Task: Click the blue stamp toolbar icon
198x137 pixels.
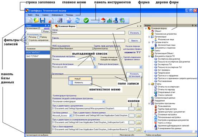Action: tap(115, 20)
